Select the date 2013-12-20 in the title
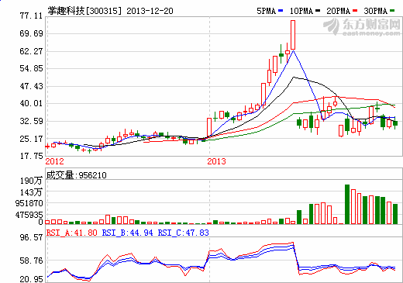The image size is (403, 283). (150, 11)
